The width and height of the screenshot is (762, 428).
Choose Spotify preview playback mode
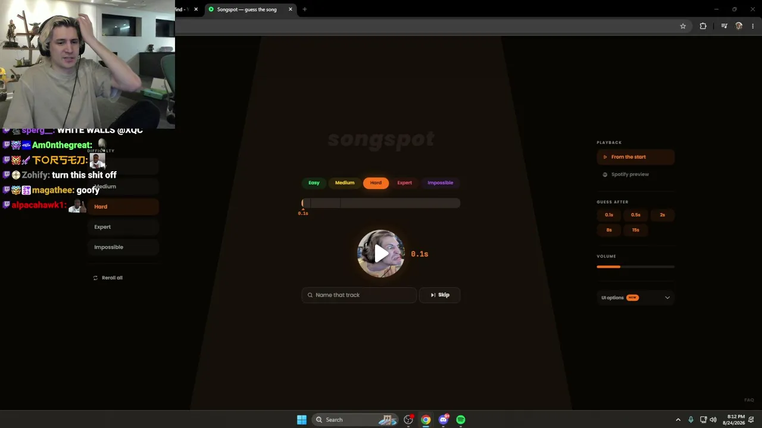click(x=635, y=174)
